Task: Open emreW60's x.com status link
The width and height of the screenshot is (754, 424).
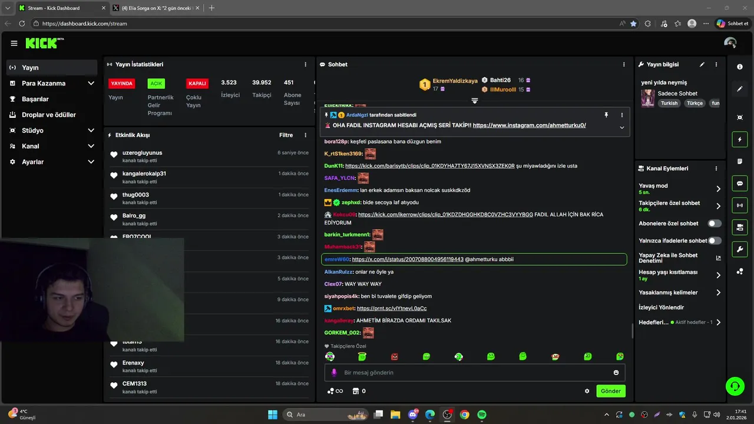Action: pos(407,259)
